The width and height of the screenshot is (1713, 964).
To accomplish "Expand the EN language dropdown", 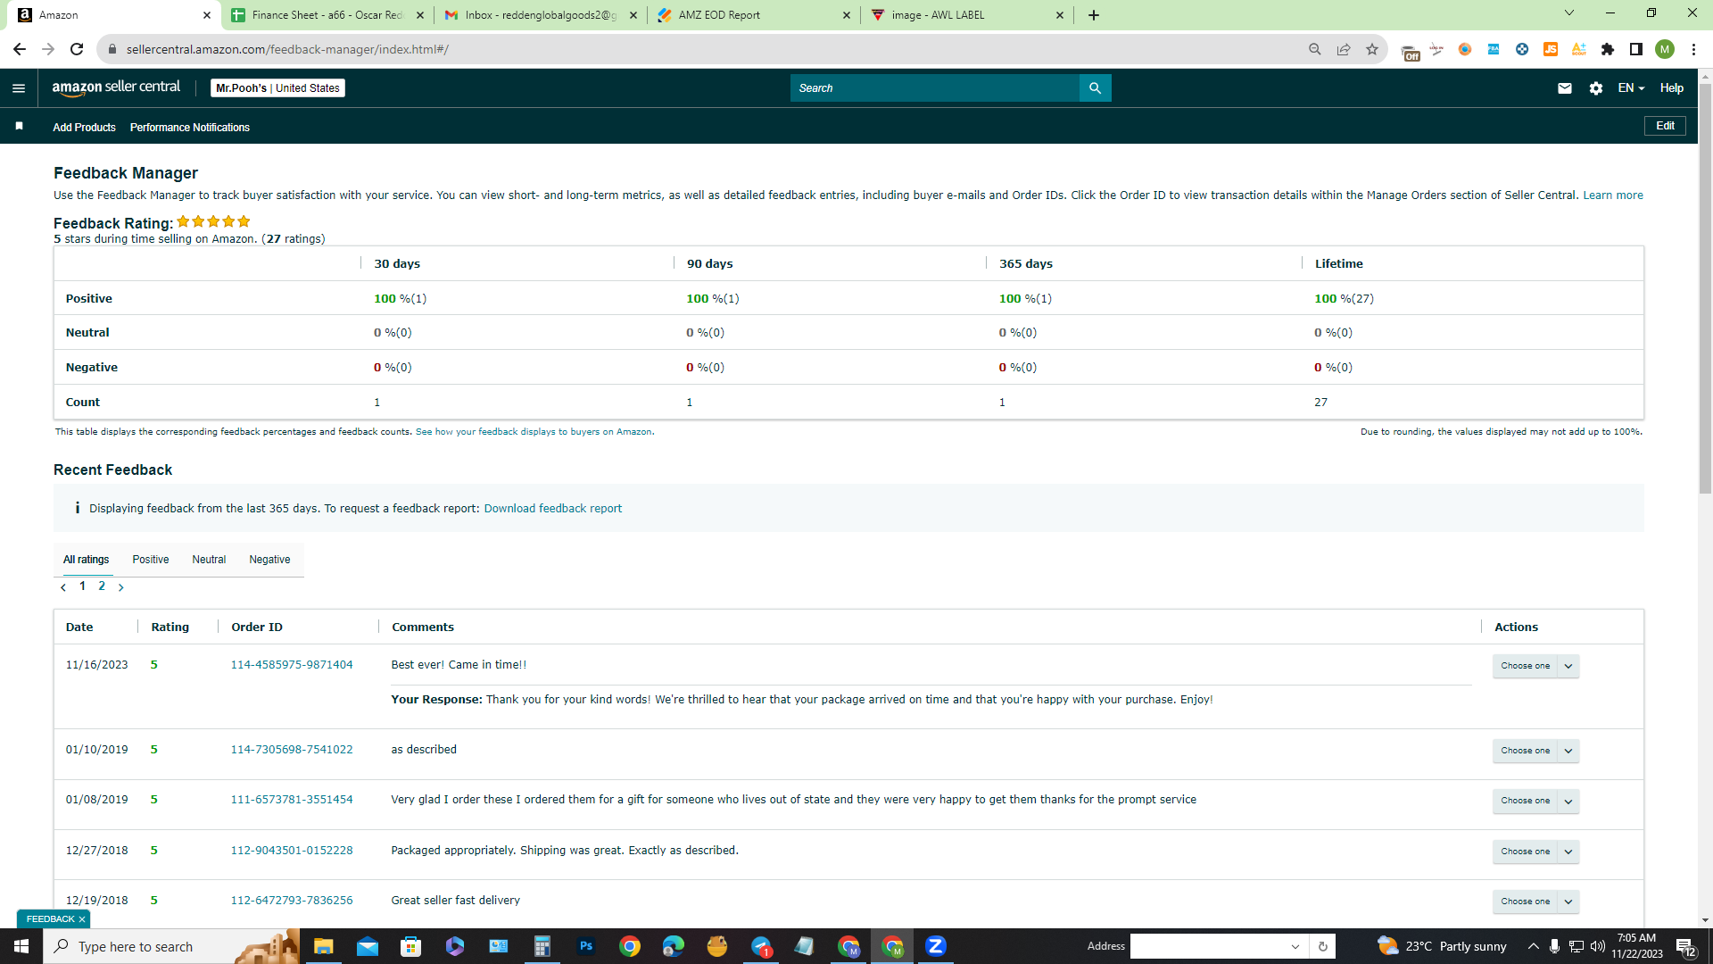I will click(x=1631, y=88).
